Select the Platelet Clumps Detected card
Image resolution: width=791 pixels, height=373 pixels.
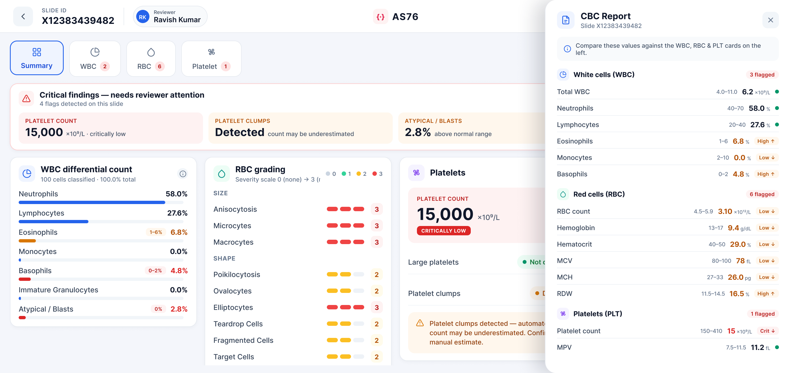[300, 128]
